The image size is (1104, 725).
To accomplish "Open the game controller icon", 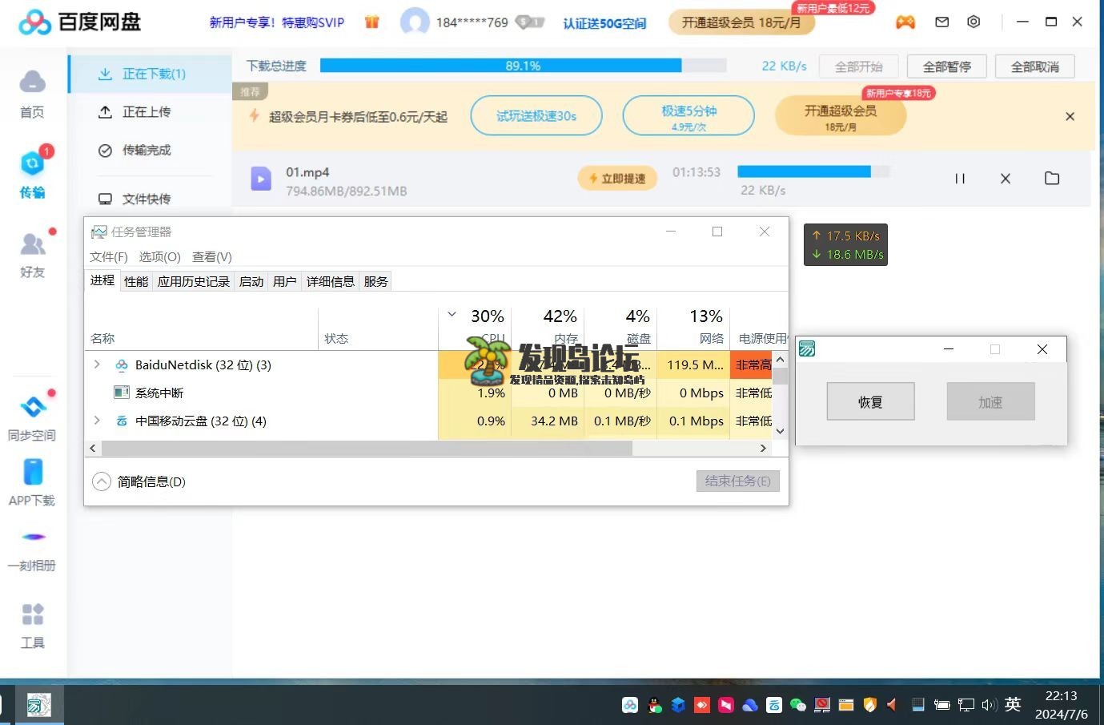I will (905, 22).
